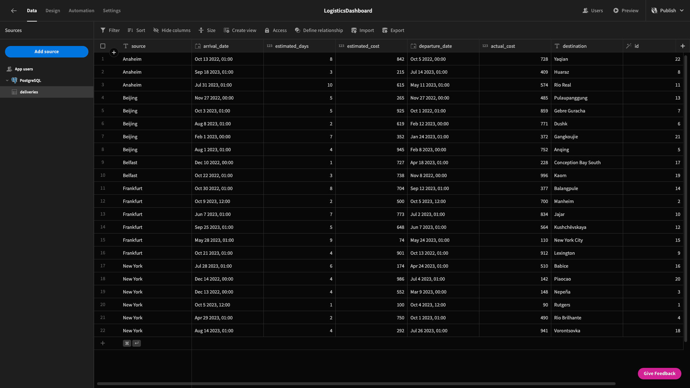Click the actual_cost column number icon
The image size is (690, 388).
[485, 46]
